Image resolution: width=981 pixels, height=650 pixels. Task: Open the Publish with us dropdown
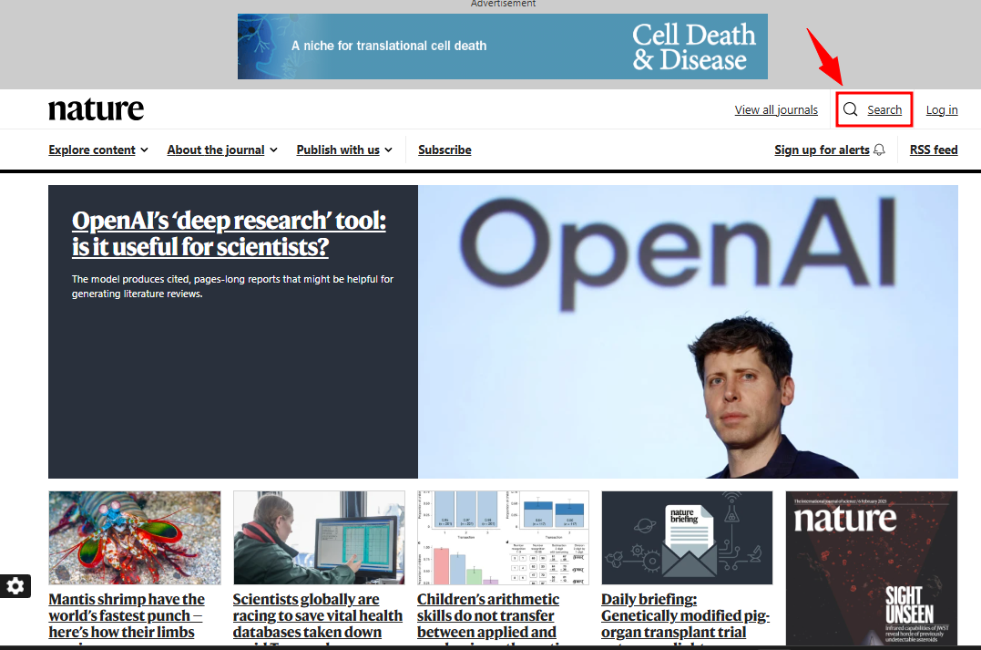click(343, 150)
